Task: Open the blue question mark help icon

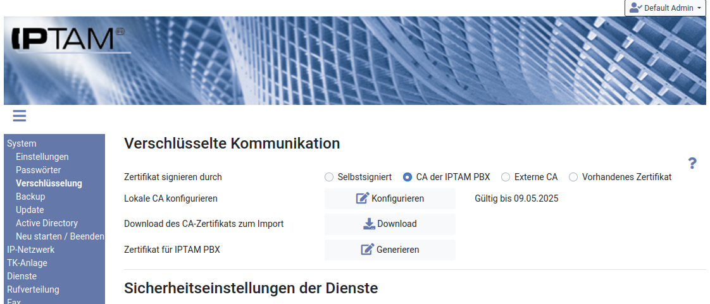Action: 692,164
